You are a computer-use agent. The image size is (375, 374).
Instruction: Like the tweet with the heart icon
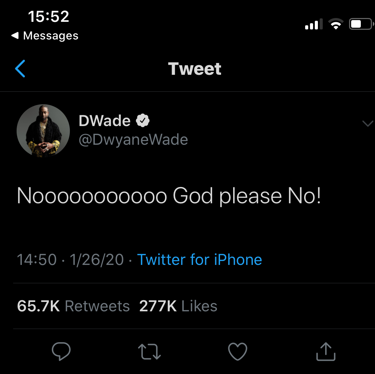(238, 351)
